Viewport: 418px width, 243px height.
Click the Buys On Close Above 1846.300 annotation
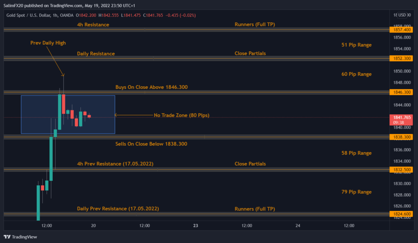[x=151, y=87]
